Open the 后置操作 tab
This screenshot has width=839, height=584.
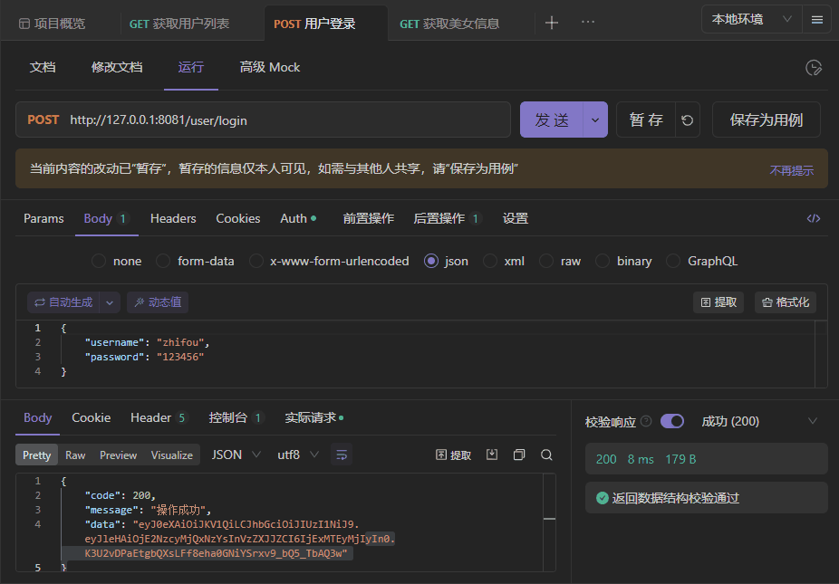[x=447, y=218]
